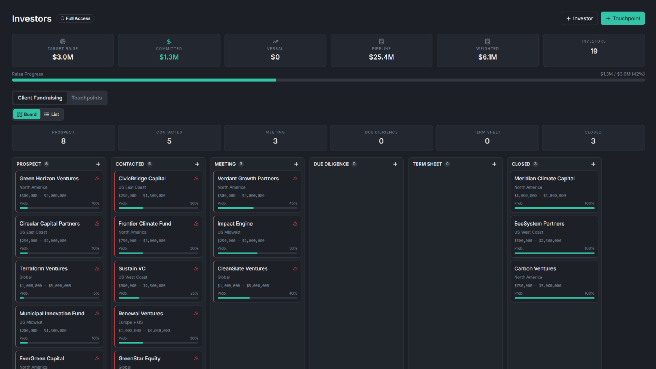Click the Raise Progress bar
The image size is (656, 369).
(328, 80)
